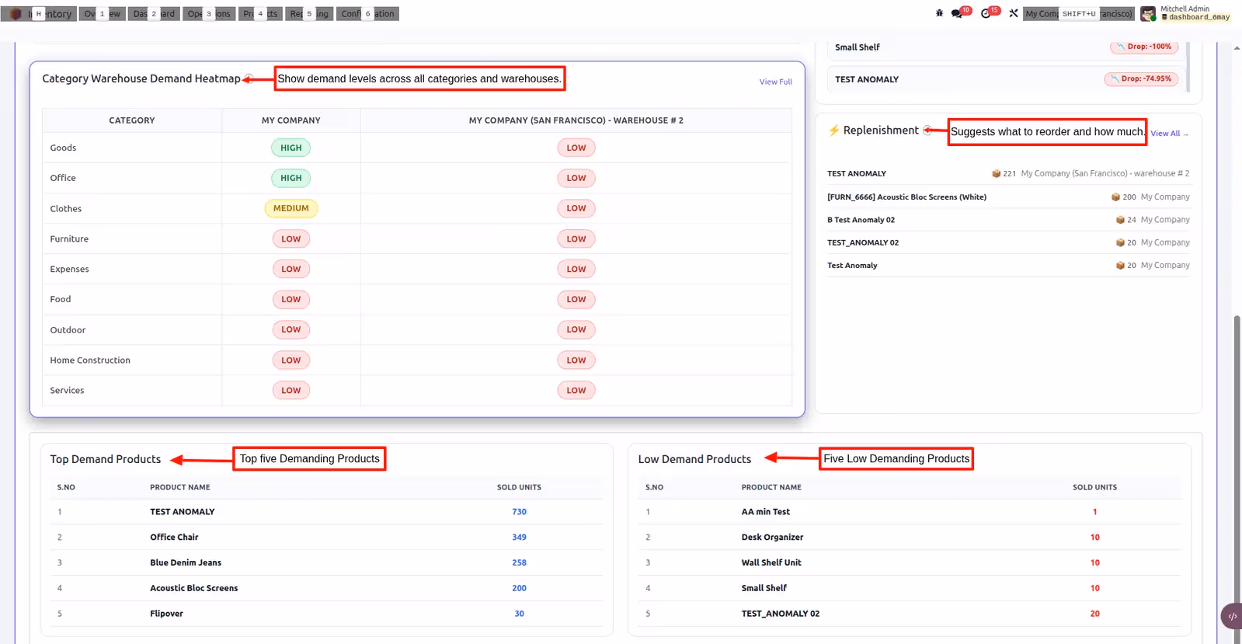This screenshot has width=1242, height=644.
Task: Click the Inventory app home icon
Action: (16, 14)
